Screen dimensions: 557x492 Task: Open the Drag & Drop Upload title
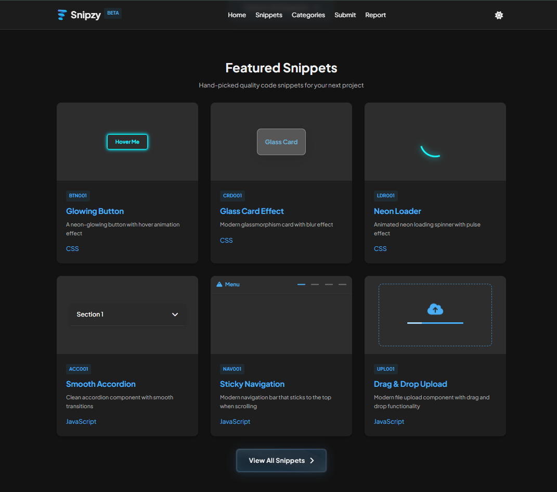coord(410,384)
